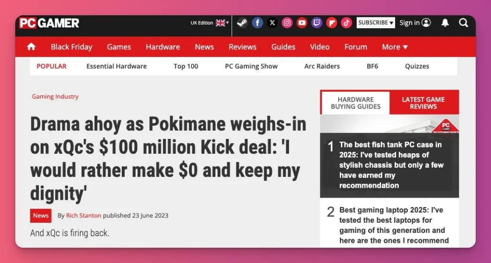Select the Hardware Buying Guides tab
Viewport: 491px width, 263px height.
[355, 103]
